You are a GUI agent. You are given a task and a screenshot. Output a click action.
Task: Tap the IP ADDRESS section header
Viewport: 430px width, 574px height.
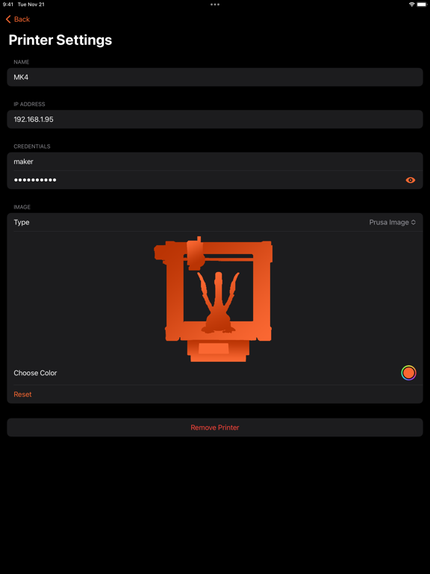coord(29,105)
